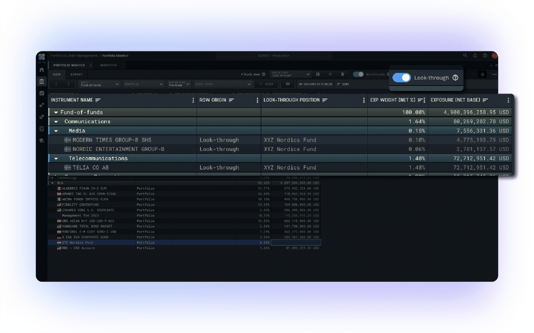This screenshot has width=534, height=333.
Task: Open the clipboard checklist icon in sidebar
Action: click(x=41, y=93)
